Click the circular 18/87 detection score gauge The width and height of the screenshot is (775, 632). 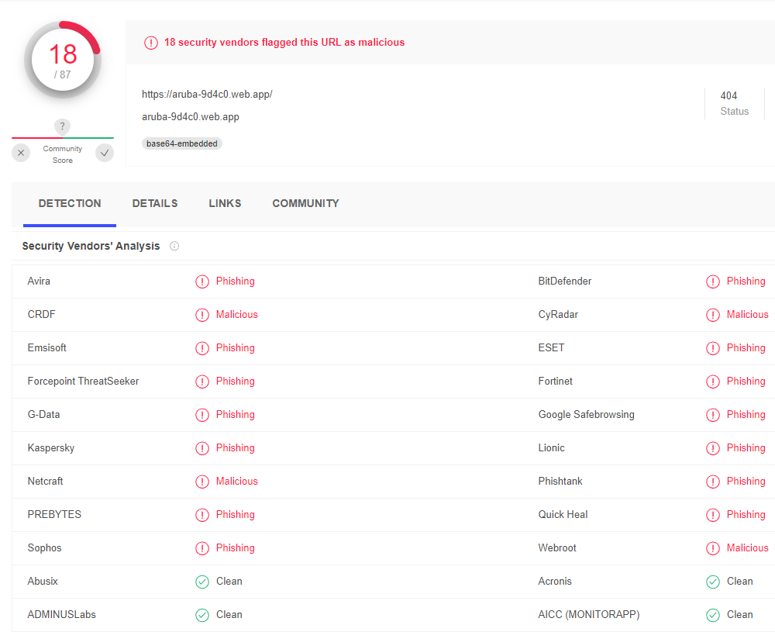point(62,59)
